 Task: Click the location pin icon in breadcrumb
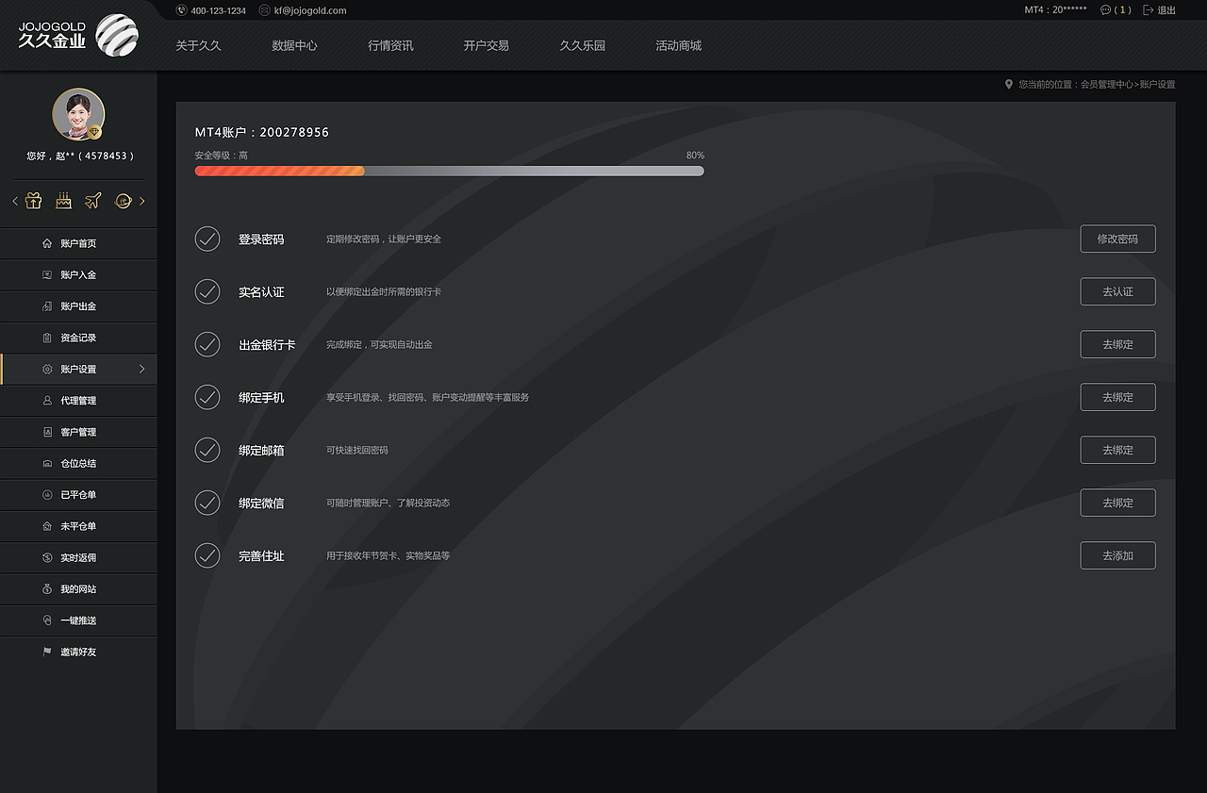tap(1009, 84)
